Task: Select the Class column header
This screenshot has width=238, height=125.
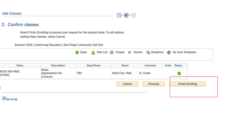Action: pos(20,65)
